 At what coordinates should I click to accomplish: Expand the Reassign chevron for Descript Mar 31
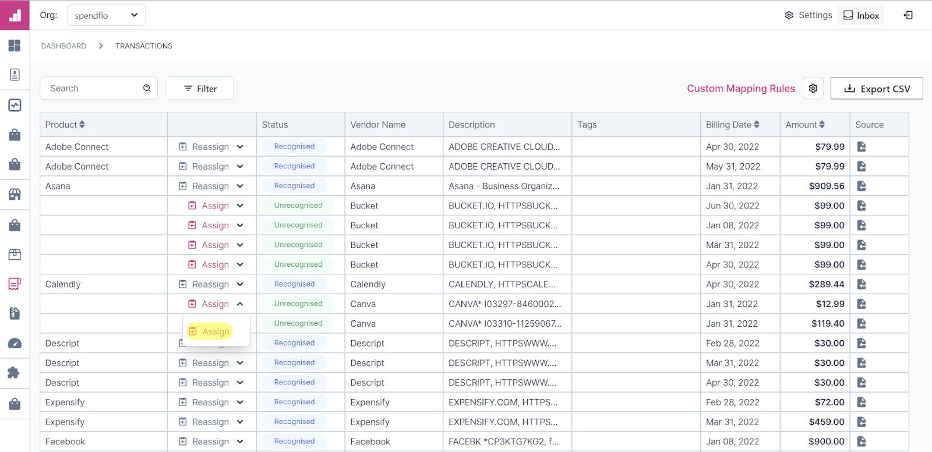point(240,363)
